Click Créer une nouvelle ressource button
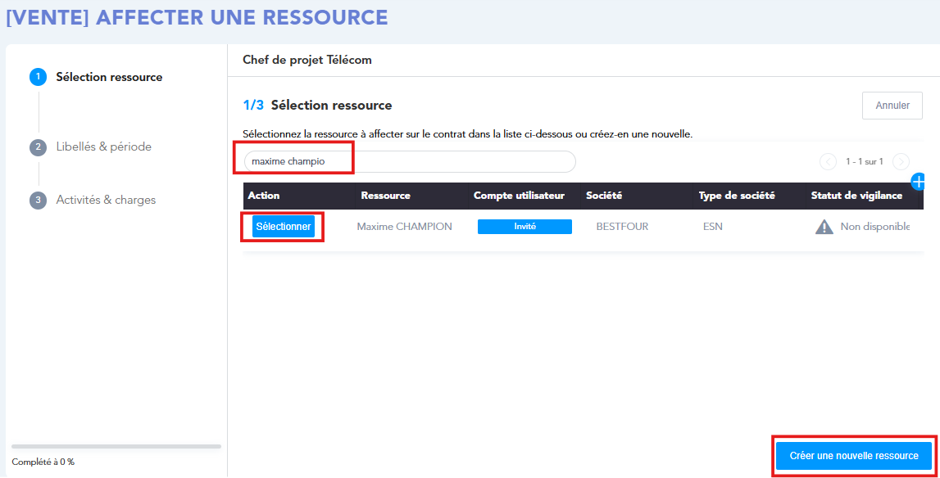 [x=853, y=455]
